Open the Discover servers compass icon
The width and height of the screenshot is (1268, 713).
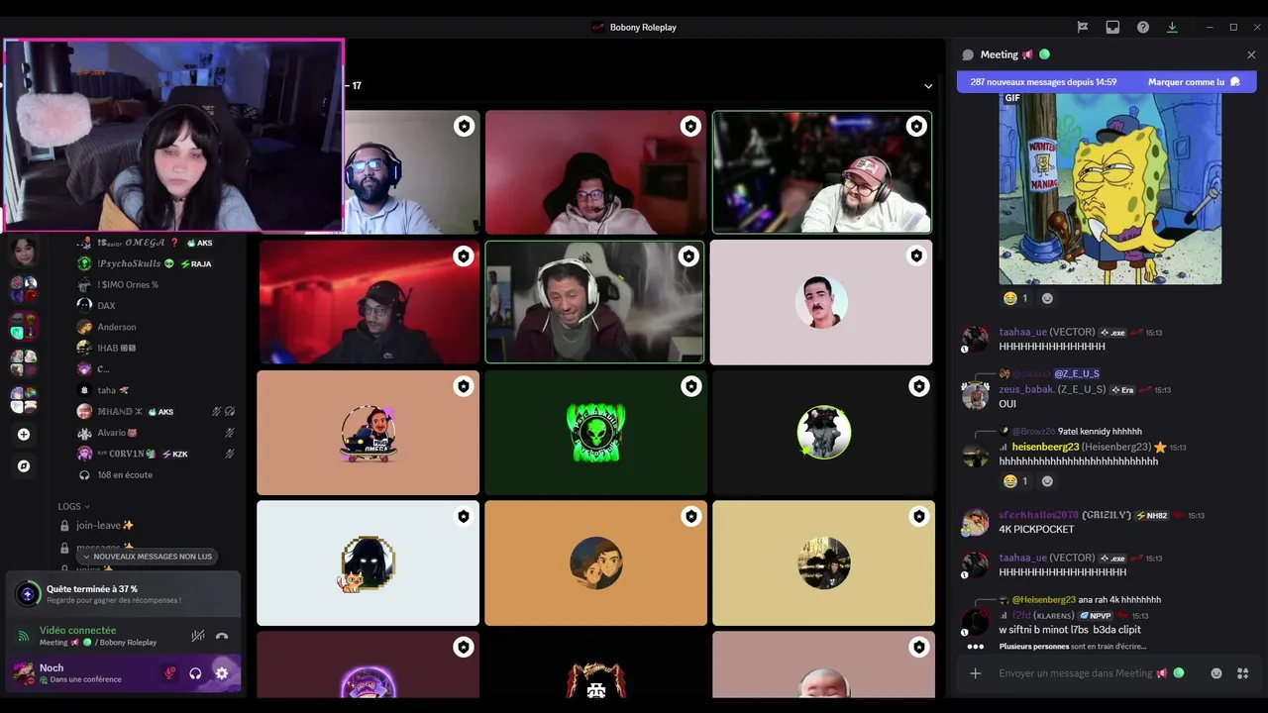pos(24,466)
